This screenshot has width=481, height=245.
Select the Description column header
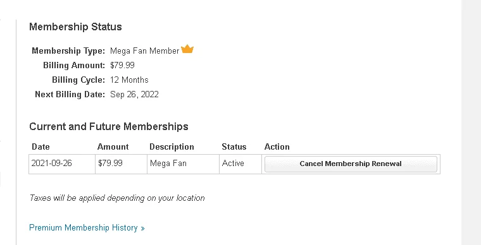172,147
